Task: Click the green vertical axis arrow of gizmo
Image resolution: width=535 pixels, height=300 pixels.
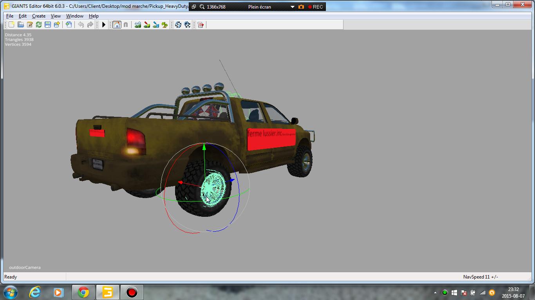Action: [204, 148]
